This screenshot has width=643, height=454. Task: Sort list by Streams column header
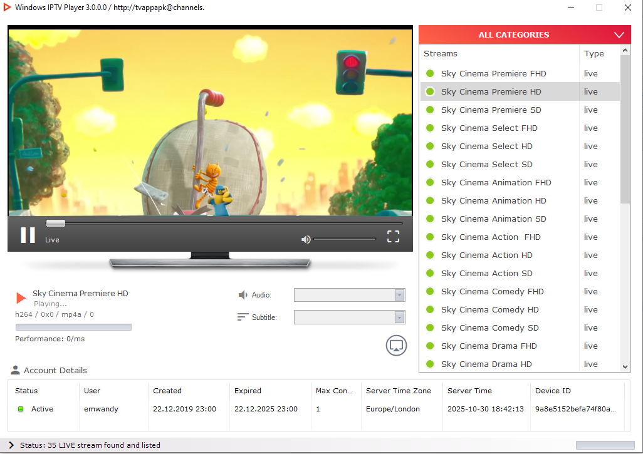(441, 54)
